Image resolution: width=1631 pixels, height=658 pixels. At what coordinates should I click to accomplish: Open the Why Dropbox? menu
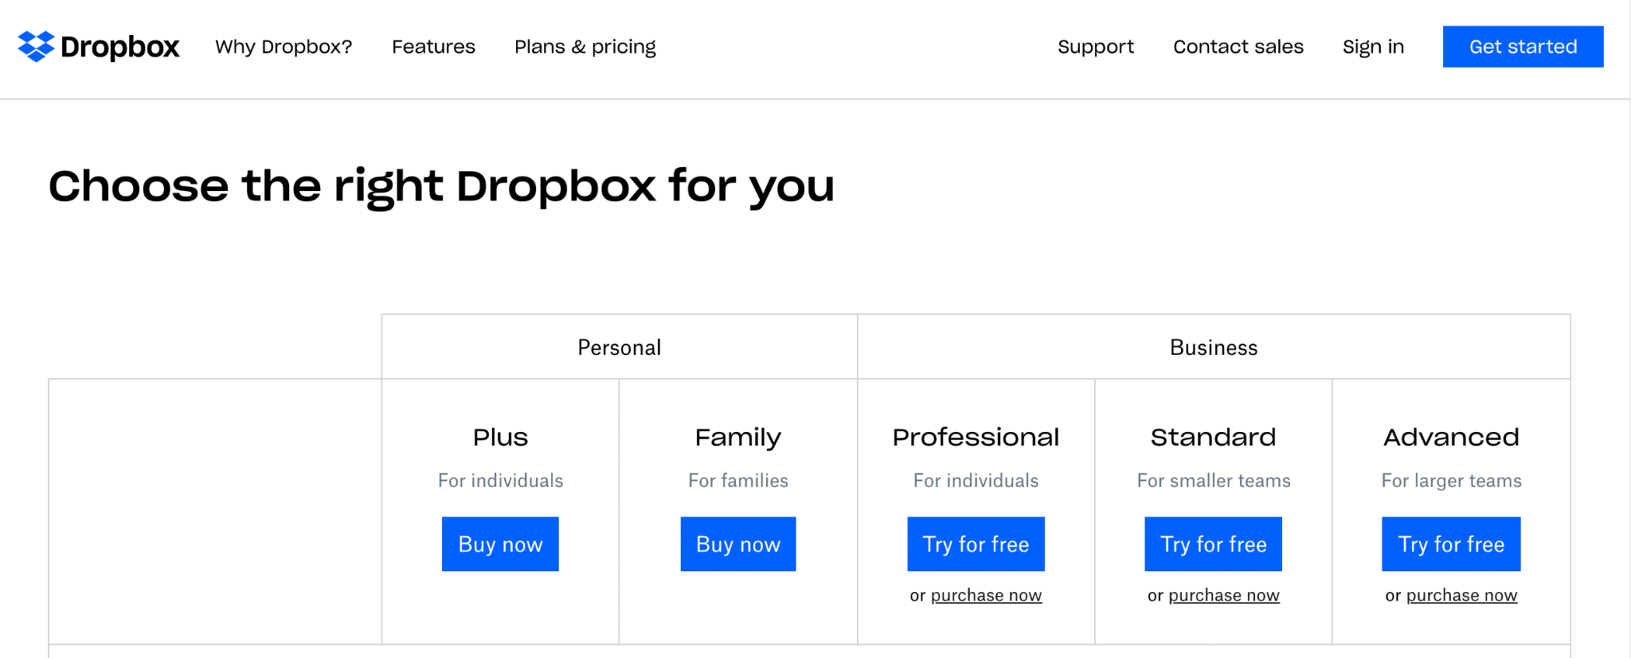click(x=284, y=47)
